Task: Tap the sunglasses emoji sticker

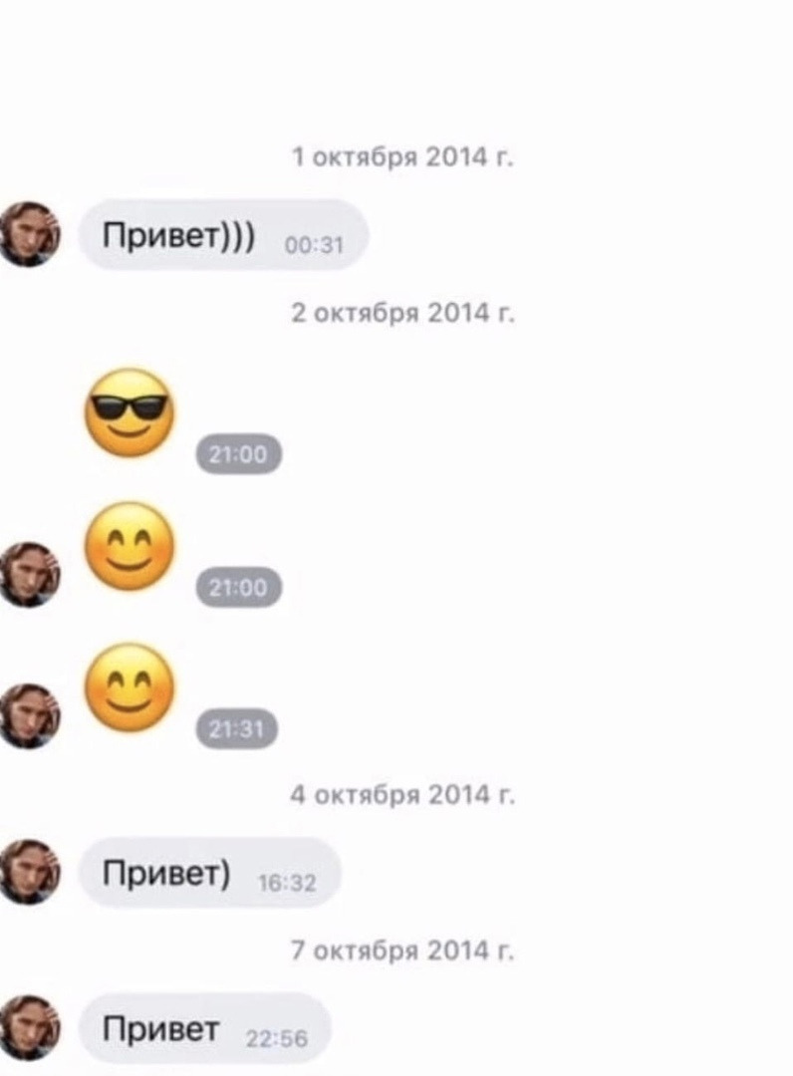Action: pos(130,412)
